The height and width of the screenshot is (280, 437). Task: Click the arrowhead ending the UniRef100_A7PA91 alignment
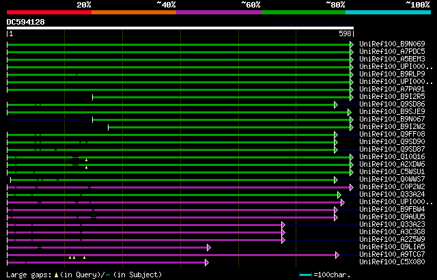click(x=352, y=89)
